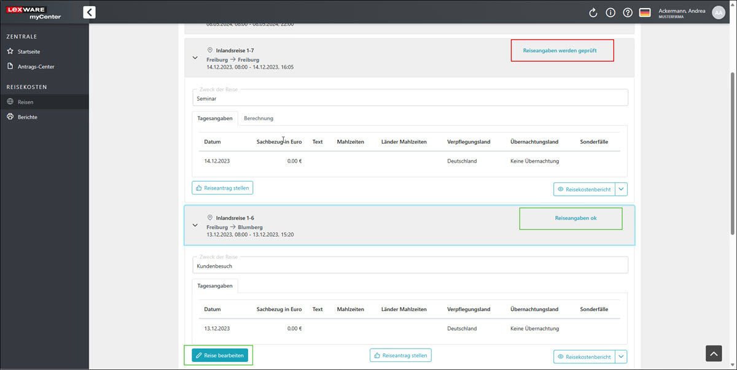Click the refresh icon in header

pyautogui.click(x=593, y=12)
